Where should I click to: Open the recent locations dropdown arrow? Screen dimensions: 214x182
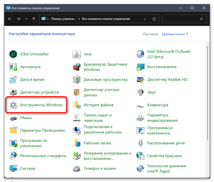coord(26,19)
